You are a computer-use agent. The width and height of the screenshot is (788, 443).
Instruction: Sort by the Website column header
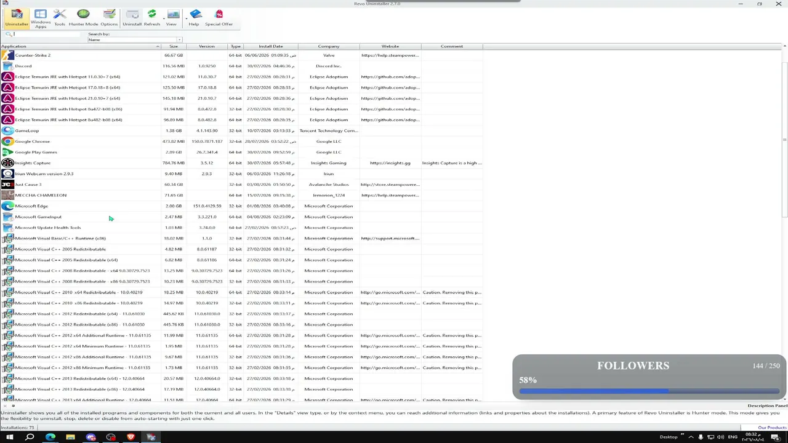pos(390,46)
